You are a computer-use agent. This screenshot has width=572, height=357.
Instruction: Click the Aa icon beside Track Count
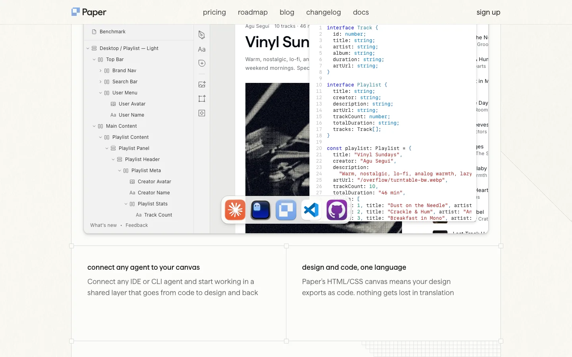click(x=139, y=215)
